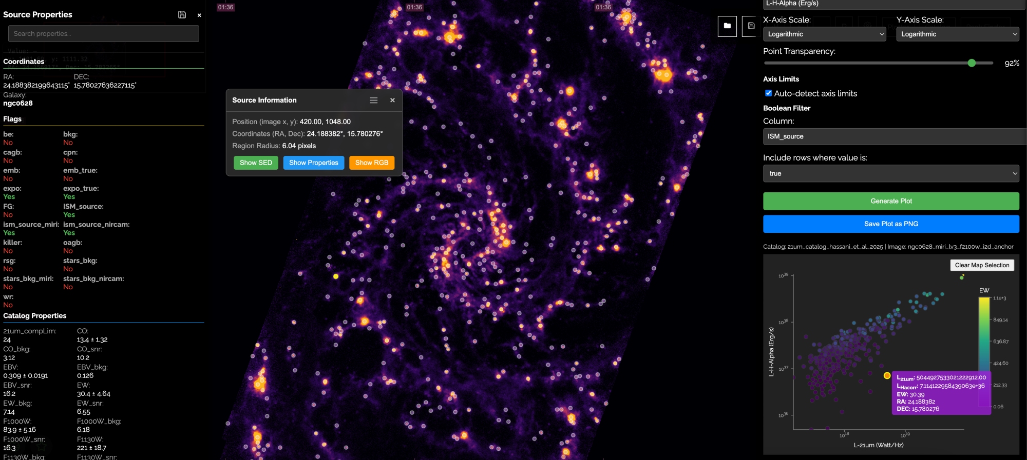
Task: Click the Show RGB button
Action: click(372, 163)
